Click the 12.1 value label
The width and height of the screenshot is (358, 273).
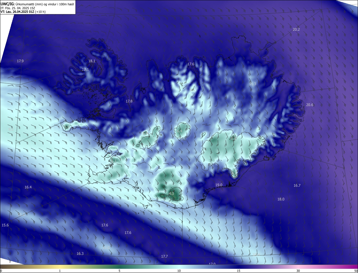click(x=85, y=69)
